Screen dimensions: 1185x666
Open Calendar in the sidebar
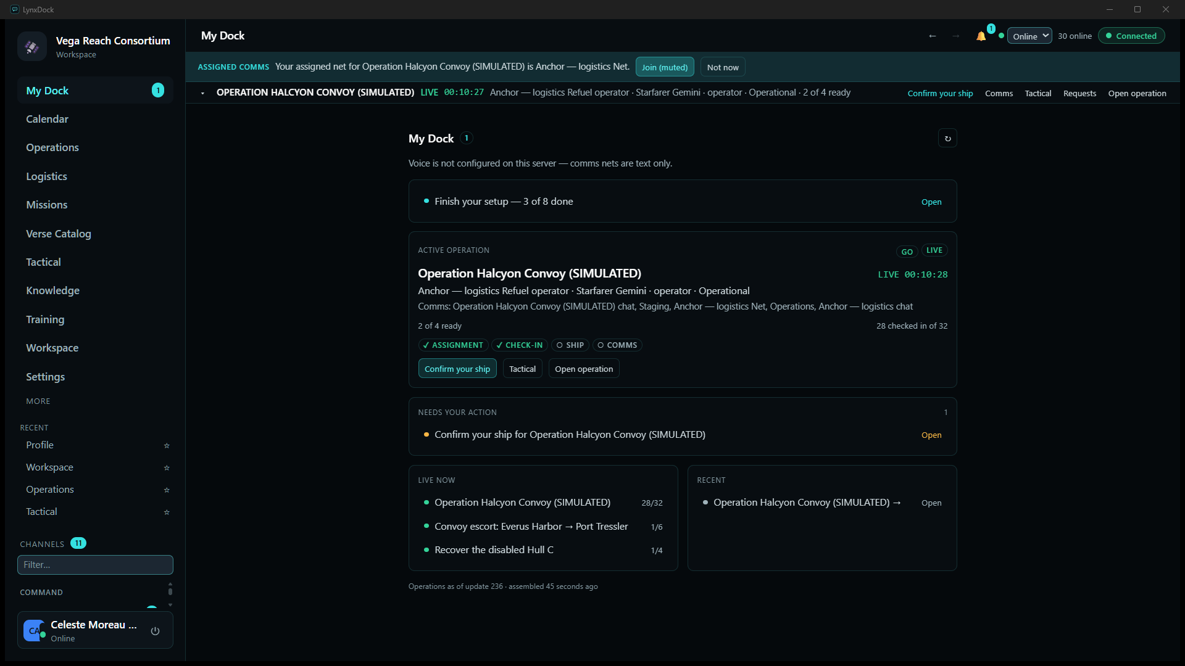pos(95,119)
